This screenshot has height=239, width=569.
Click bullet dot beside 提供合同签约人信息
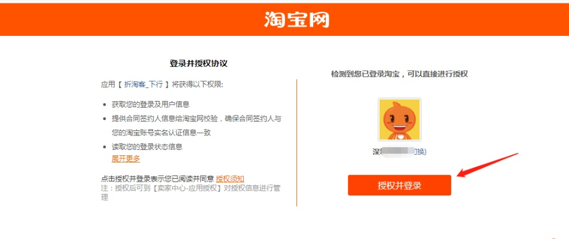[x=105, y=118]
